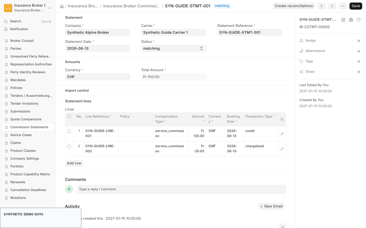Expand the Import control section

pyautogui.click(x=77, y=90)
